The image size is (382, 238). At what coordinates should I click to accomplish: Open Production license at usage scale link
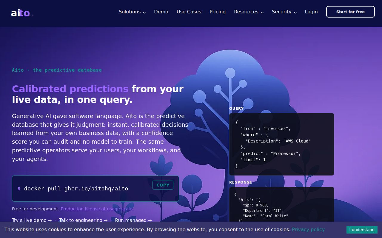[x=97, y=209]
